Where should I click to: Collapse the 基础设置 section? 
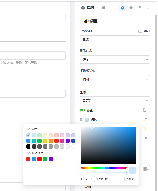pyautogui.click(x=81, y=21)
